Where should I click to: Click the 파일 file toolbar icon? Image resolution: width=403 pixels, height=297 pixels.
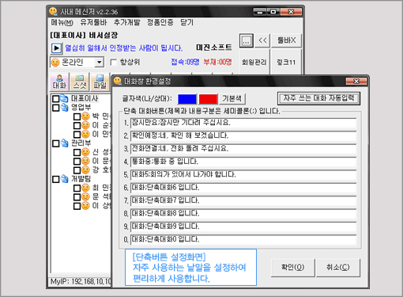100,82
